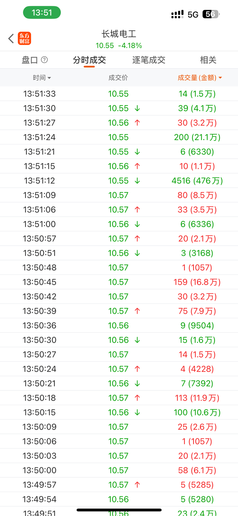Tap the battery indicator in status bar
The image size is (238, 516).
211,14
